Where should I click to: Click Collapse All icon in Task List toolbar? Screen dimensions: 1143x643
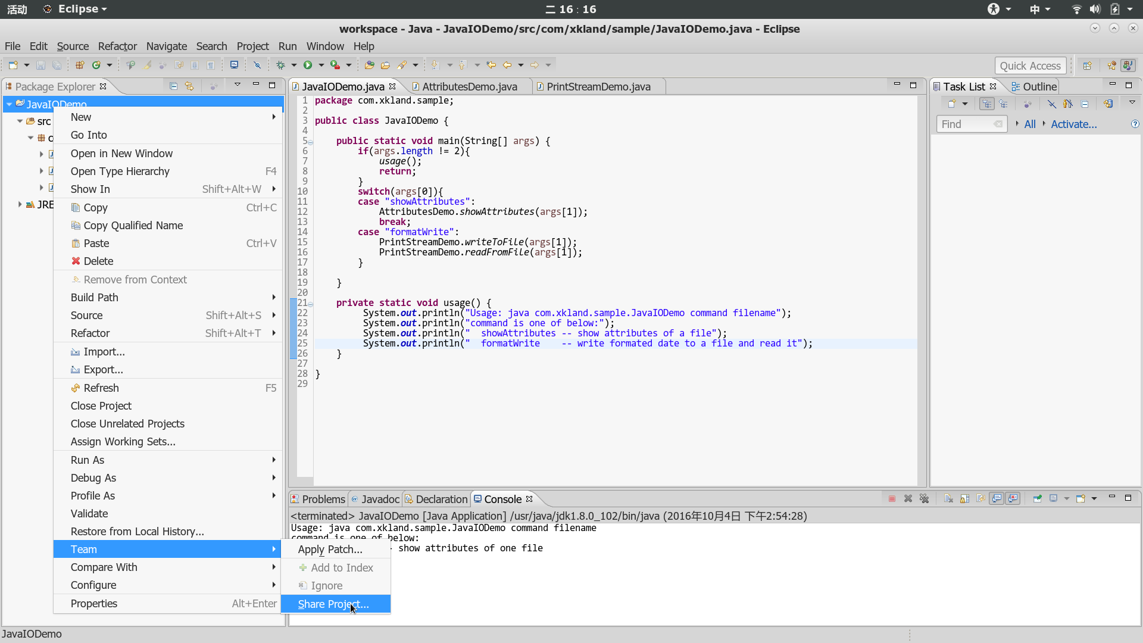pos(1085,104)
